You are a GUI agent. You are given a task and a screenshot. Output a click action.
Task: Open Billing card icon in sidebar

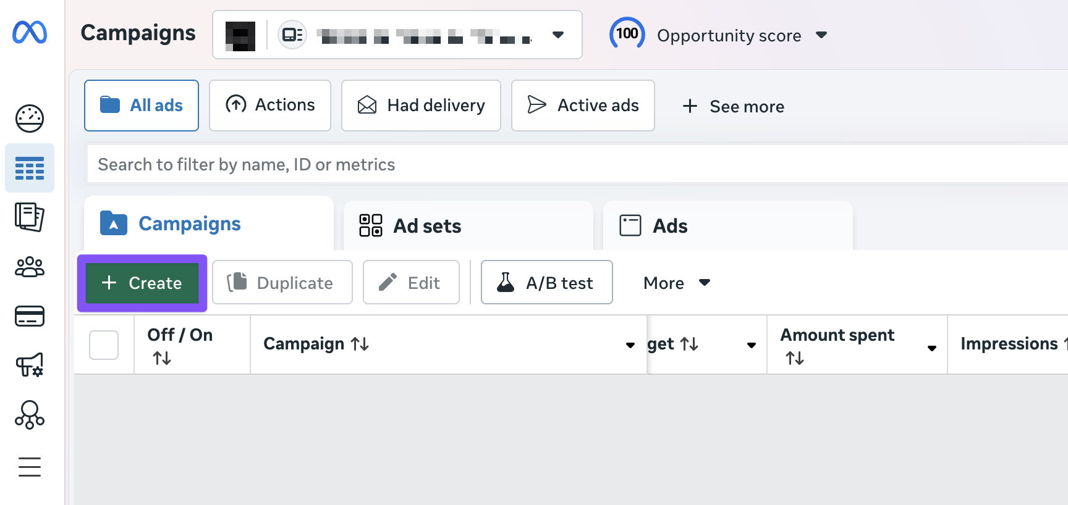click(x=30, y=316)
